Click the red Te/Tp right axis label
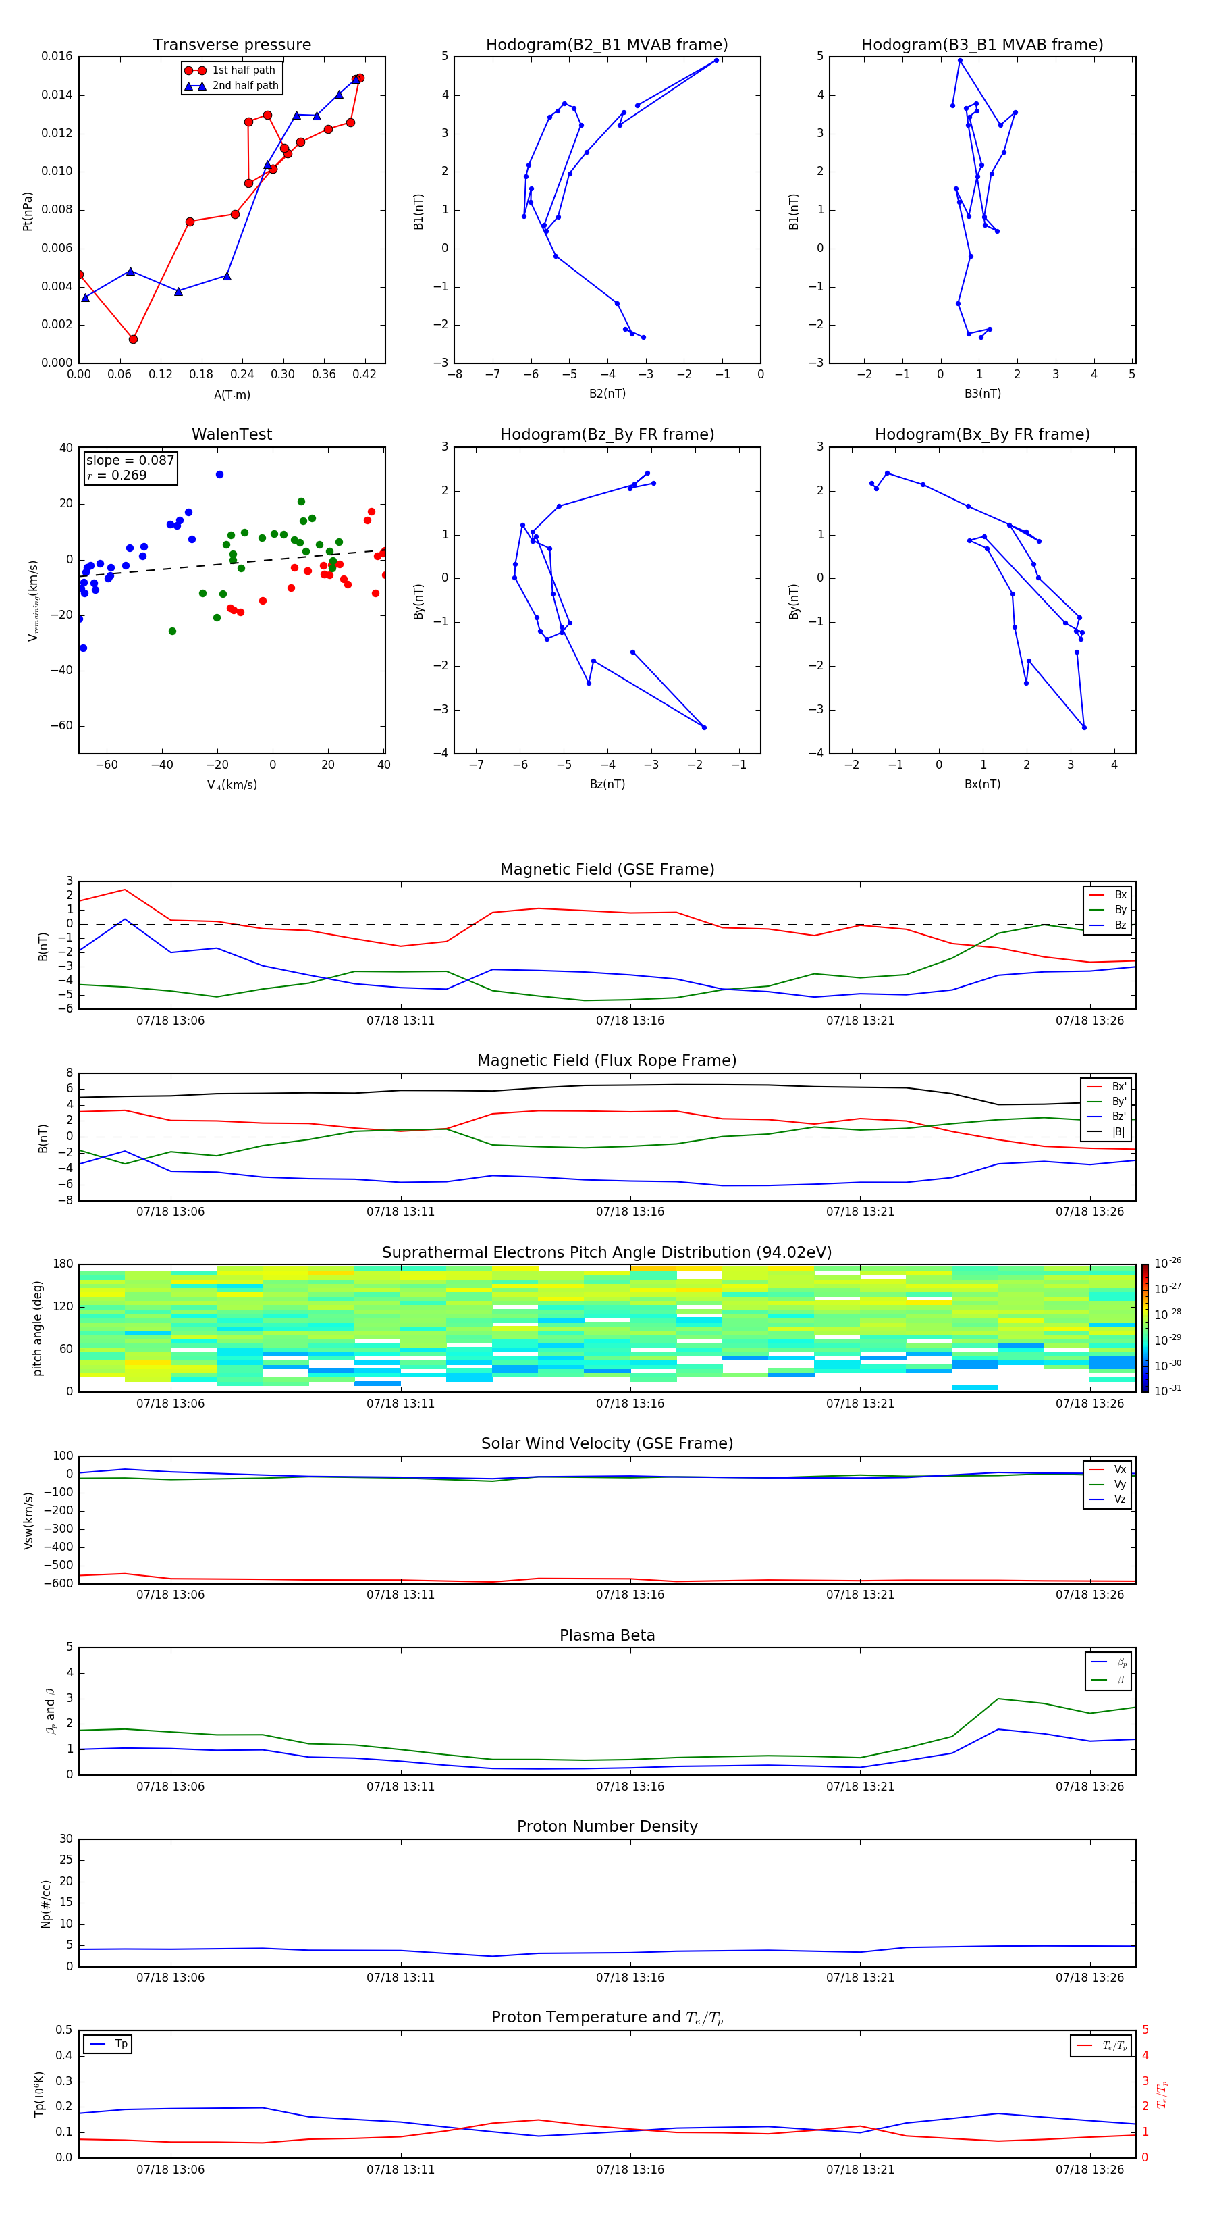The height and width of the screenshot is (2229, 1215). [x=1162, y=2095]
